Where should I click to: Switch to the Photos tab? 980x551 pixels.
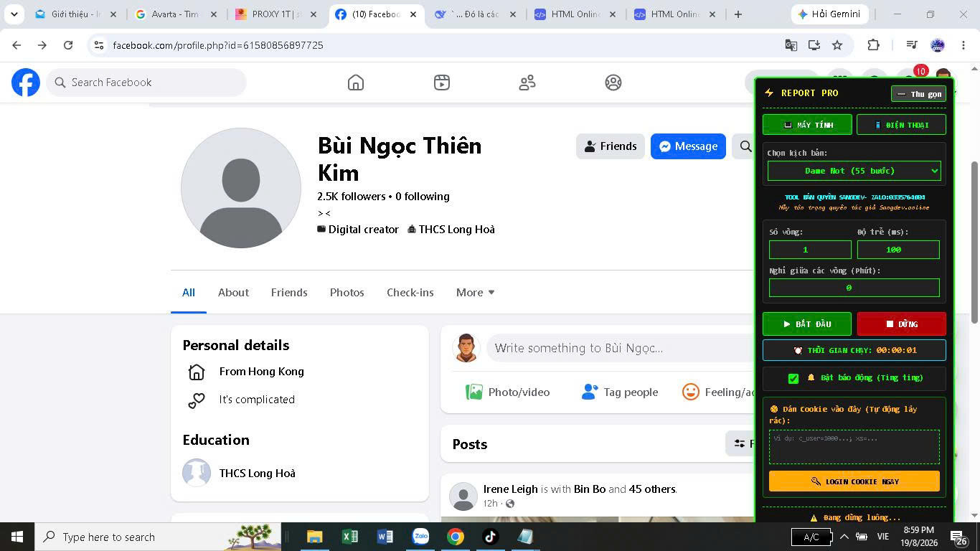click(347, 293)
